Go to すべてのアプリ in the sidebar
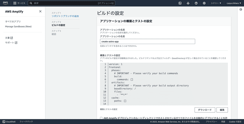Viewport: 244px width, 124px height. click(13, 22)
